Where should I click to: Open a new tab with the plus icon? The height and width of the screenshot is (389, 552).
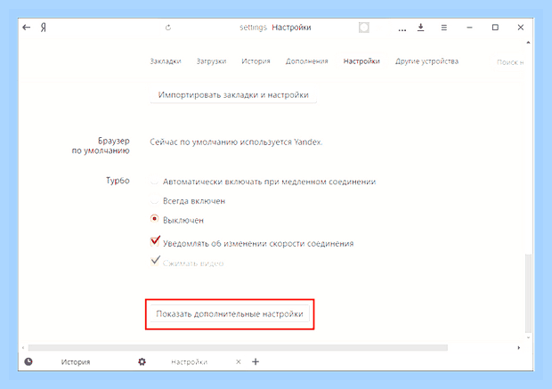pos(256,361)
